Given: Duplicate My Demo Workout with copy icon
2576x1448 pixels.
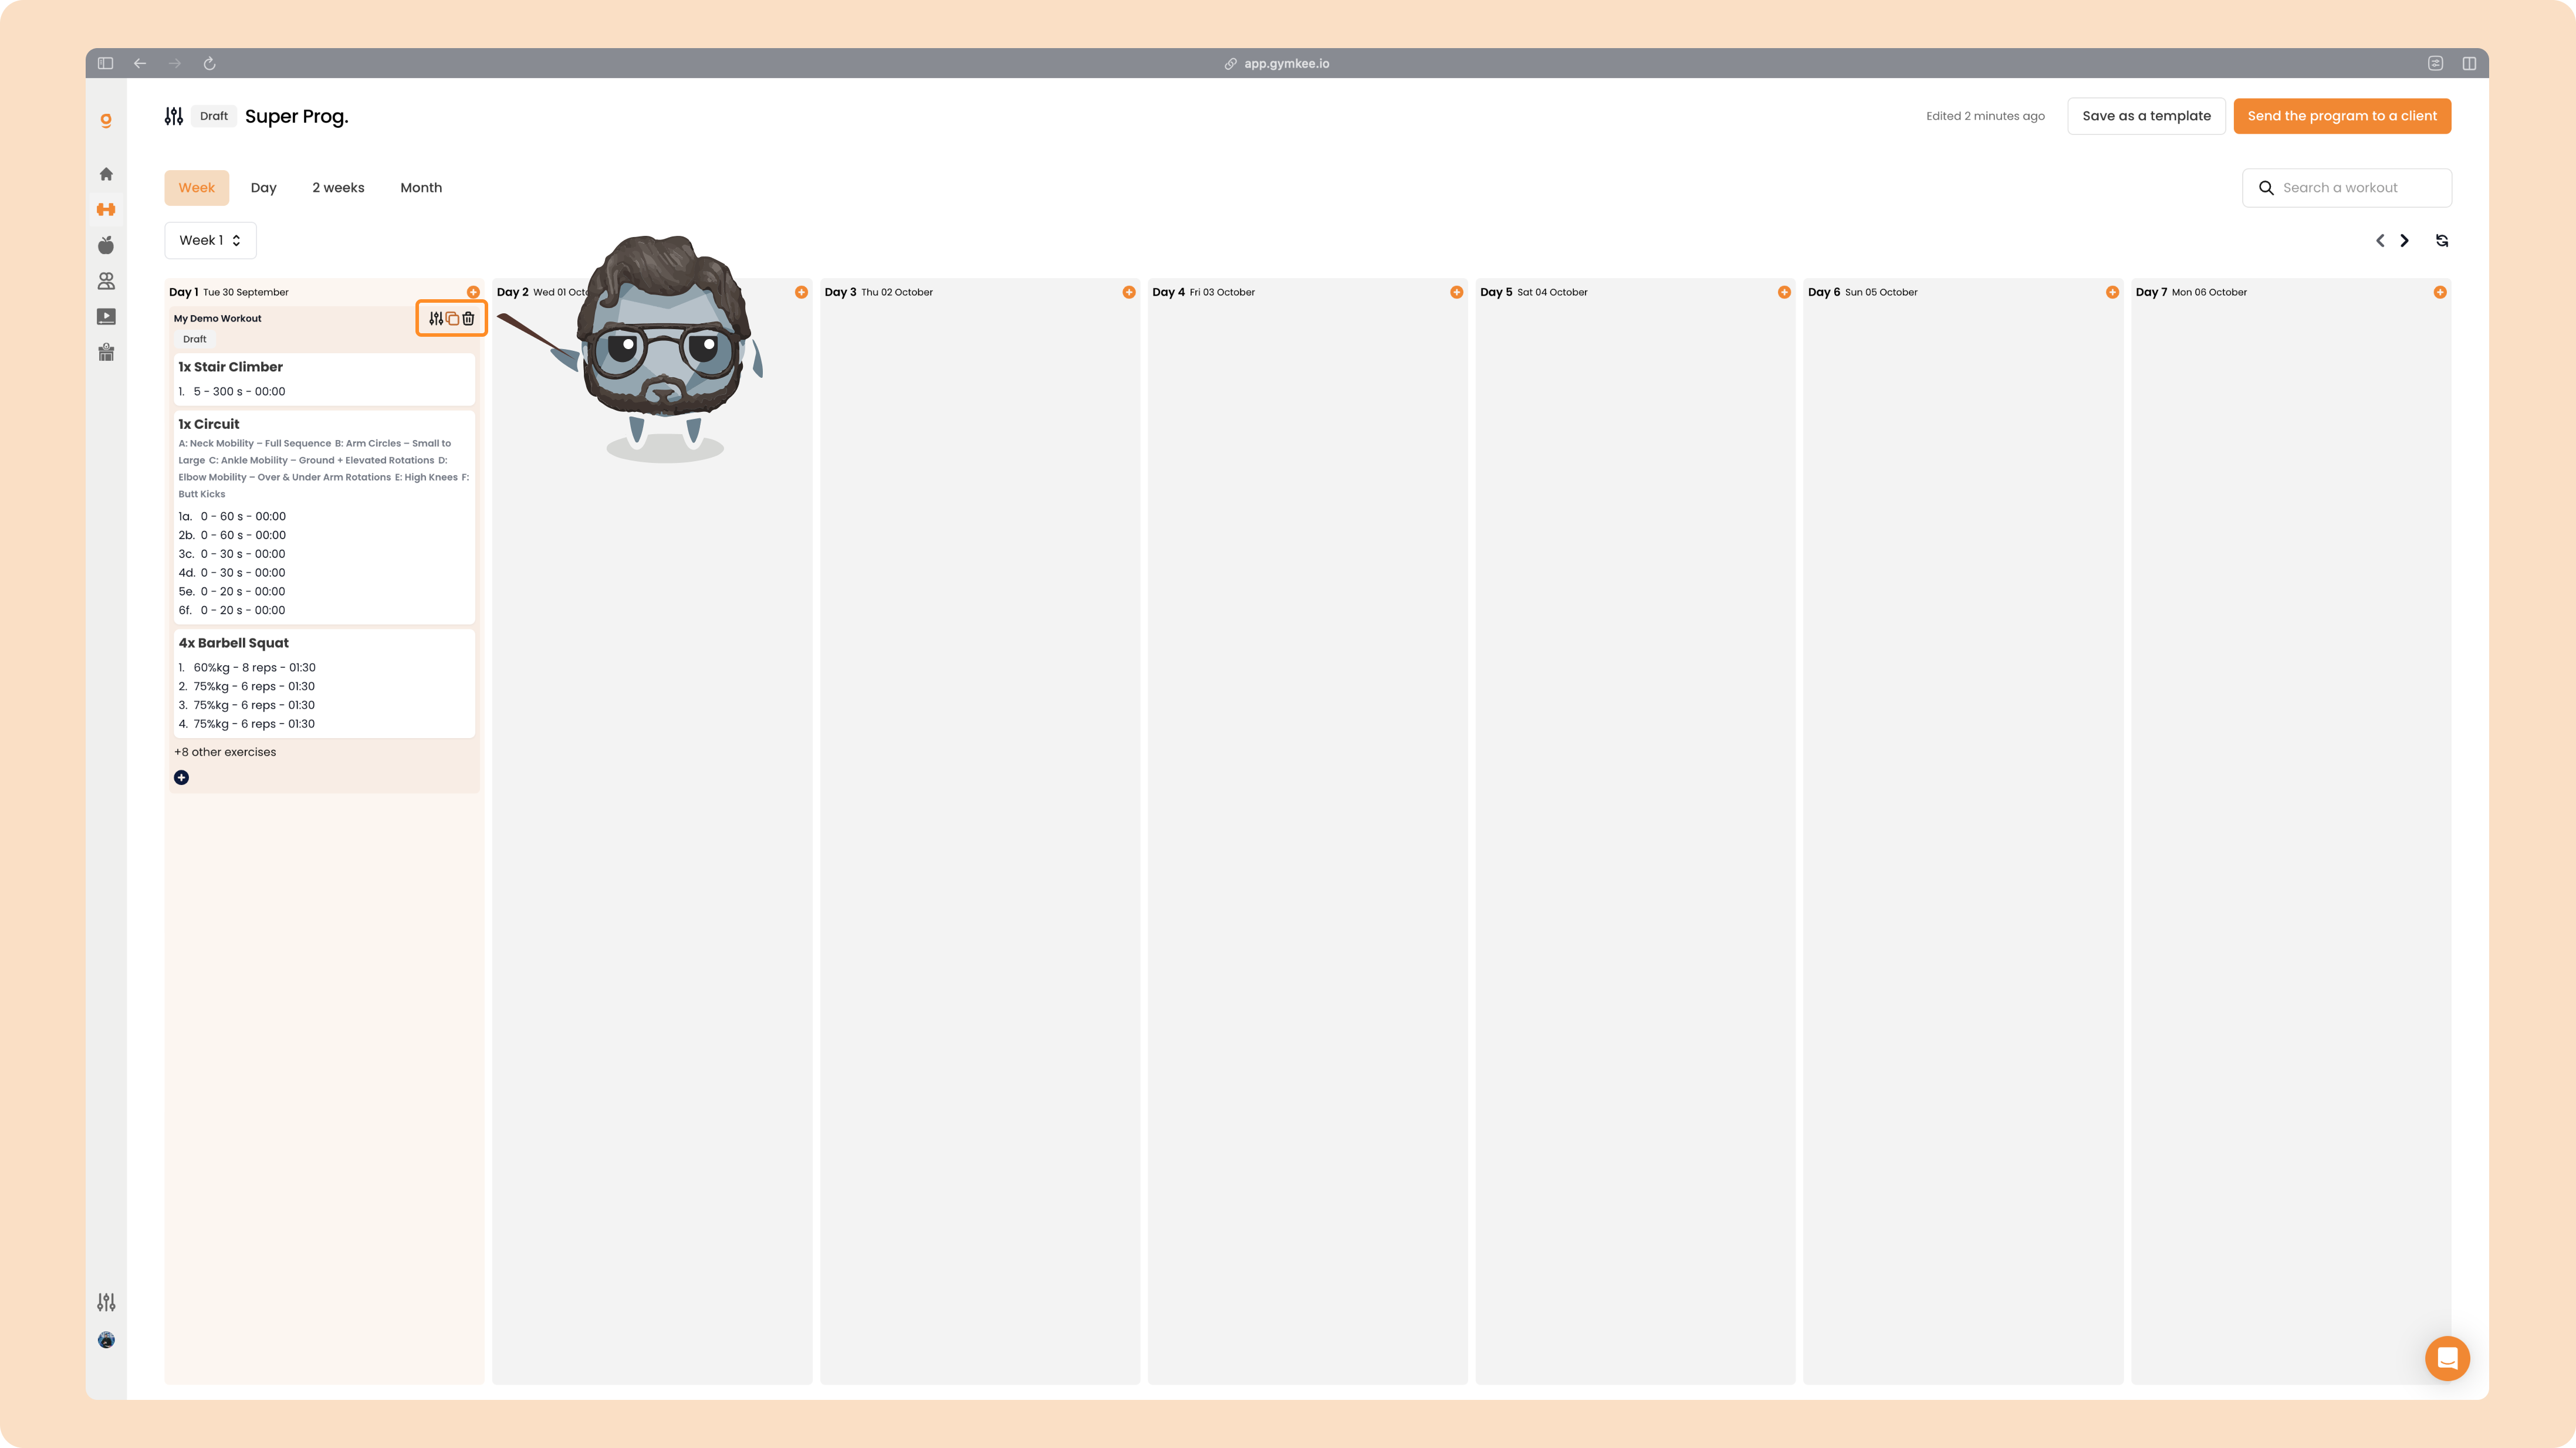Looking at the screenshot, I should (452, 318).
